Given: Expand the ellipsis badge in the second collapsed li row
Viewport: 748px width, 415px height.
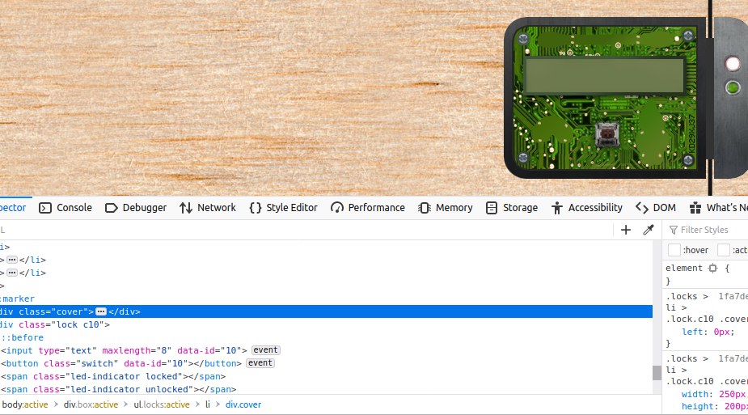Looking at the screenshot, I should tap(12, 273).
